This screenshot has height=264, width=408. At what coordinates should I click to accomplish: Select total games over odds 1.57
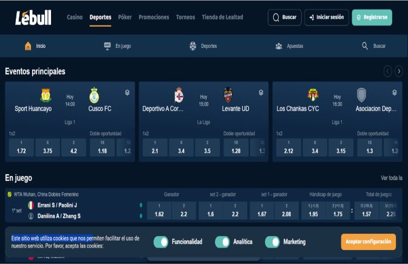point(366,211)
